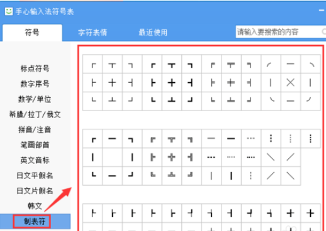Switch to the 符号 tab
This screenshot has width=326, height=231.
[x=32, y=33]
